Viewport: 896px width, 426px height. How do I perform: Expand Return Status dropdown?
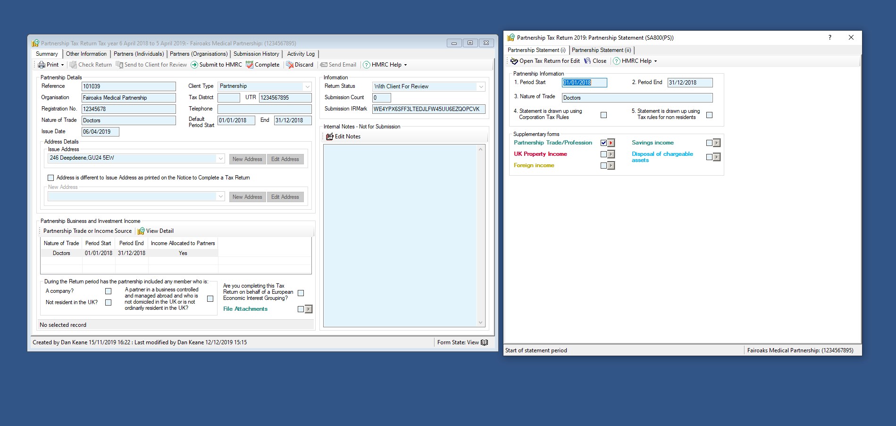pyautogui.click(x=481, y=86)
